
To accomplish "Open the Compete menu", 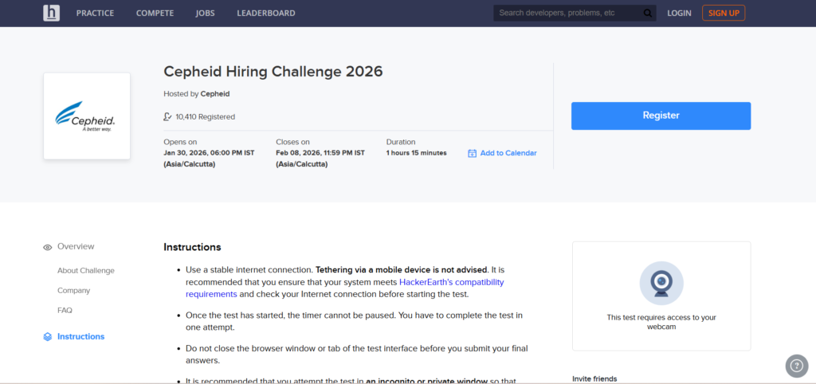I will (155, 14).
